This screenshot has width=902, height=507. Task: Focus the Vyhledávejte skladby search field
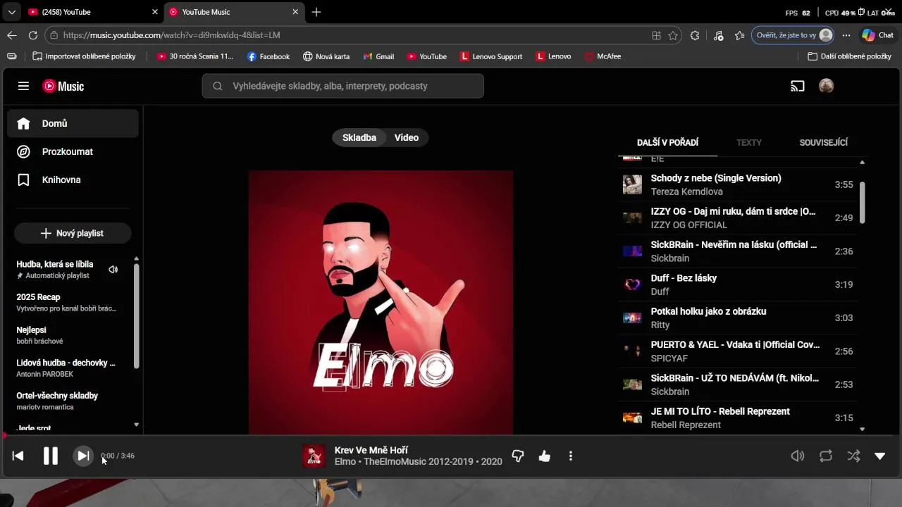point(343,86)
